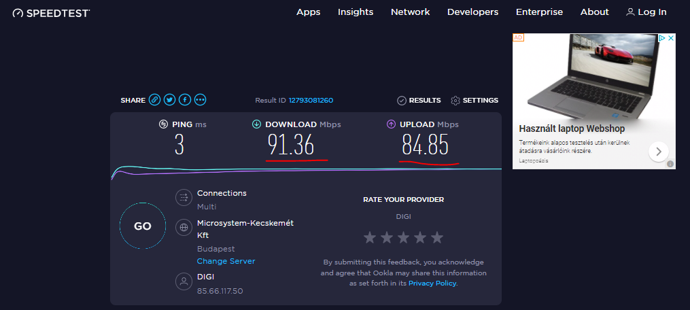Click the ad next arrow button
Image resolution: width=690 pixels, height=310 pixels.
(659, 152)
